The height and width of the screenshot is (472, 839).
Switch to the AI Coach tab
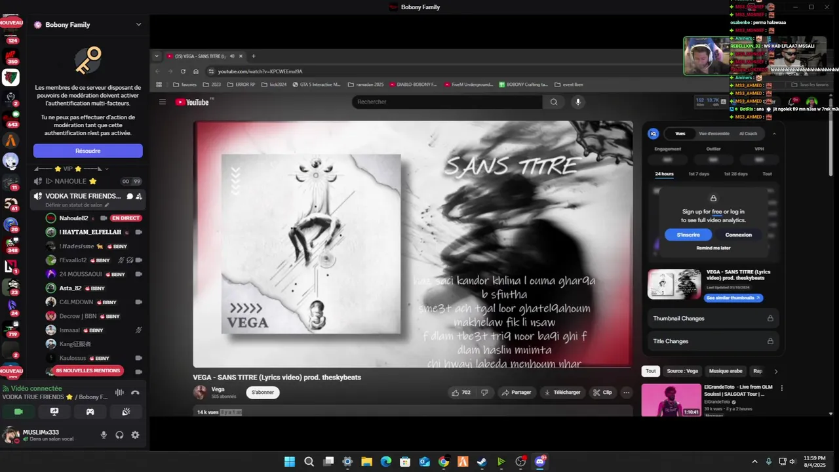748,134
